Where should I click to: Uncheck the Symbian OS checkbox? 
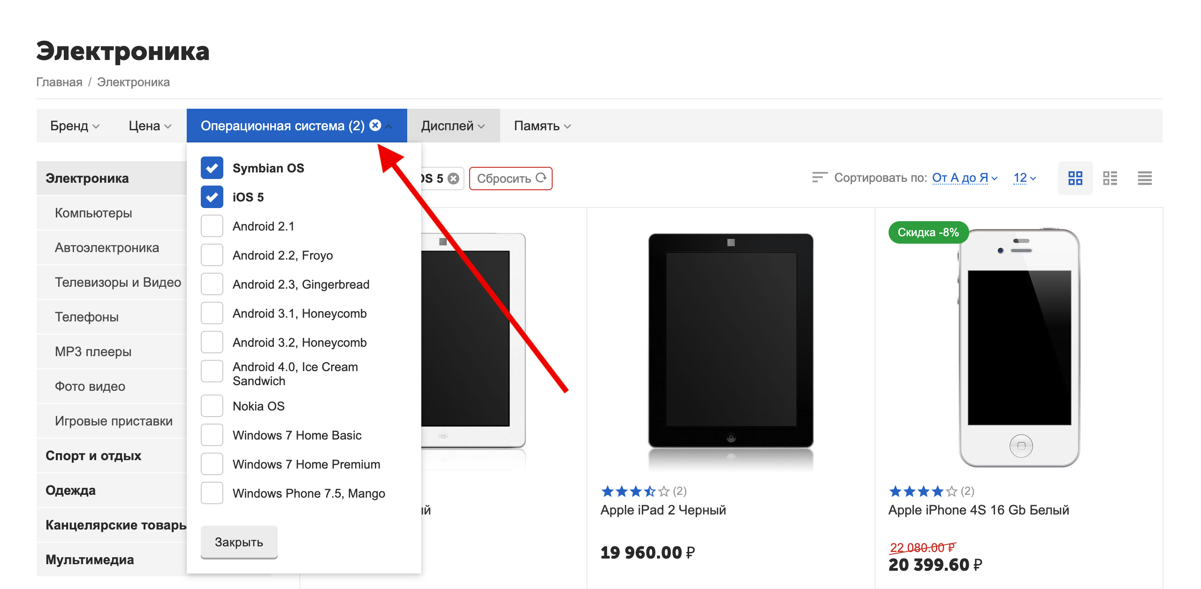click(212, 168)
